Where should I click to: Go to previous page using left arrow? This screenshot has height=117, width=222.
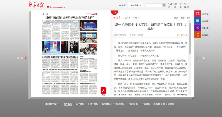pyautogui.click(x=25, y=58)
